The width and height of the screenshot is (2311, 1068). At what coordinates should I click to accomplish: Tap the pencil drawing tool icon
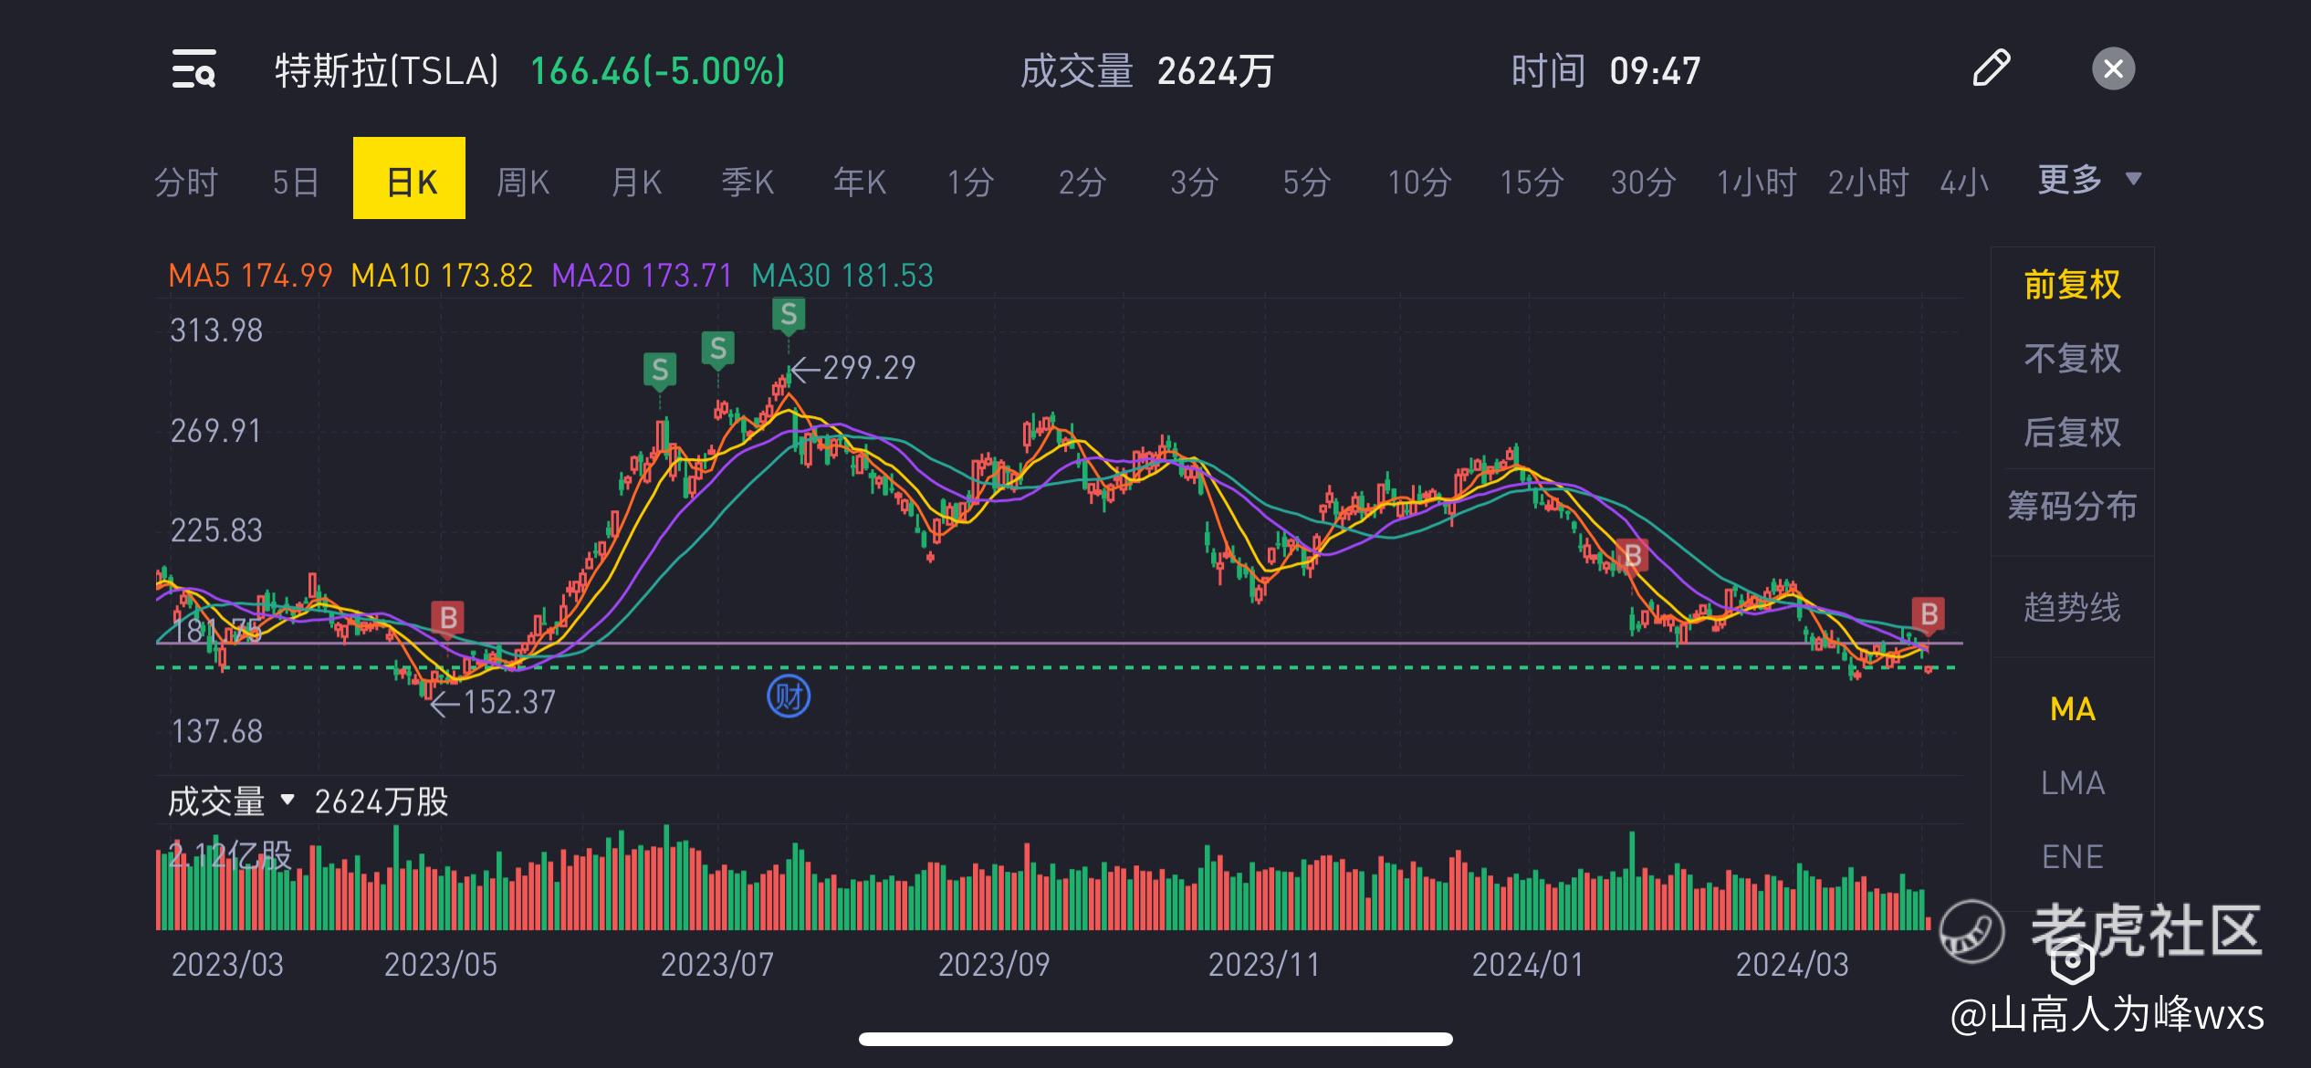point(1991,68)
